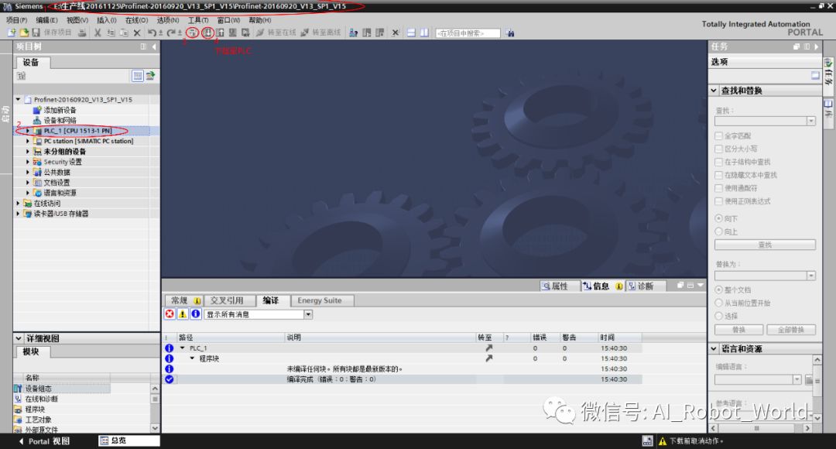
Task: Expand the 在线访问 tree node
Action: pos(18,203)
